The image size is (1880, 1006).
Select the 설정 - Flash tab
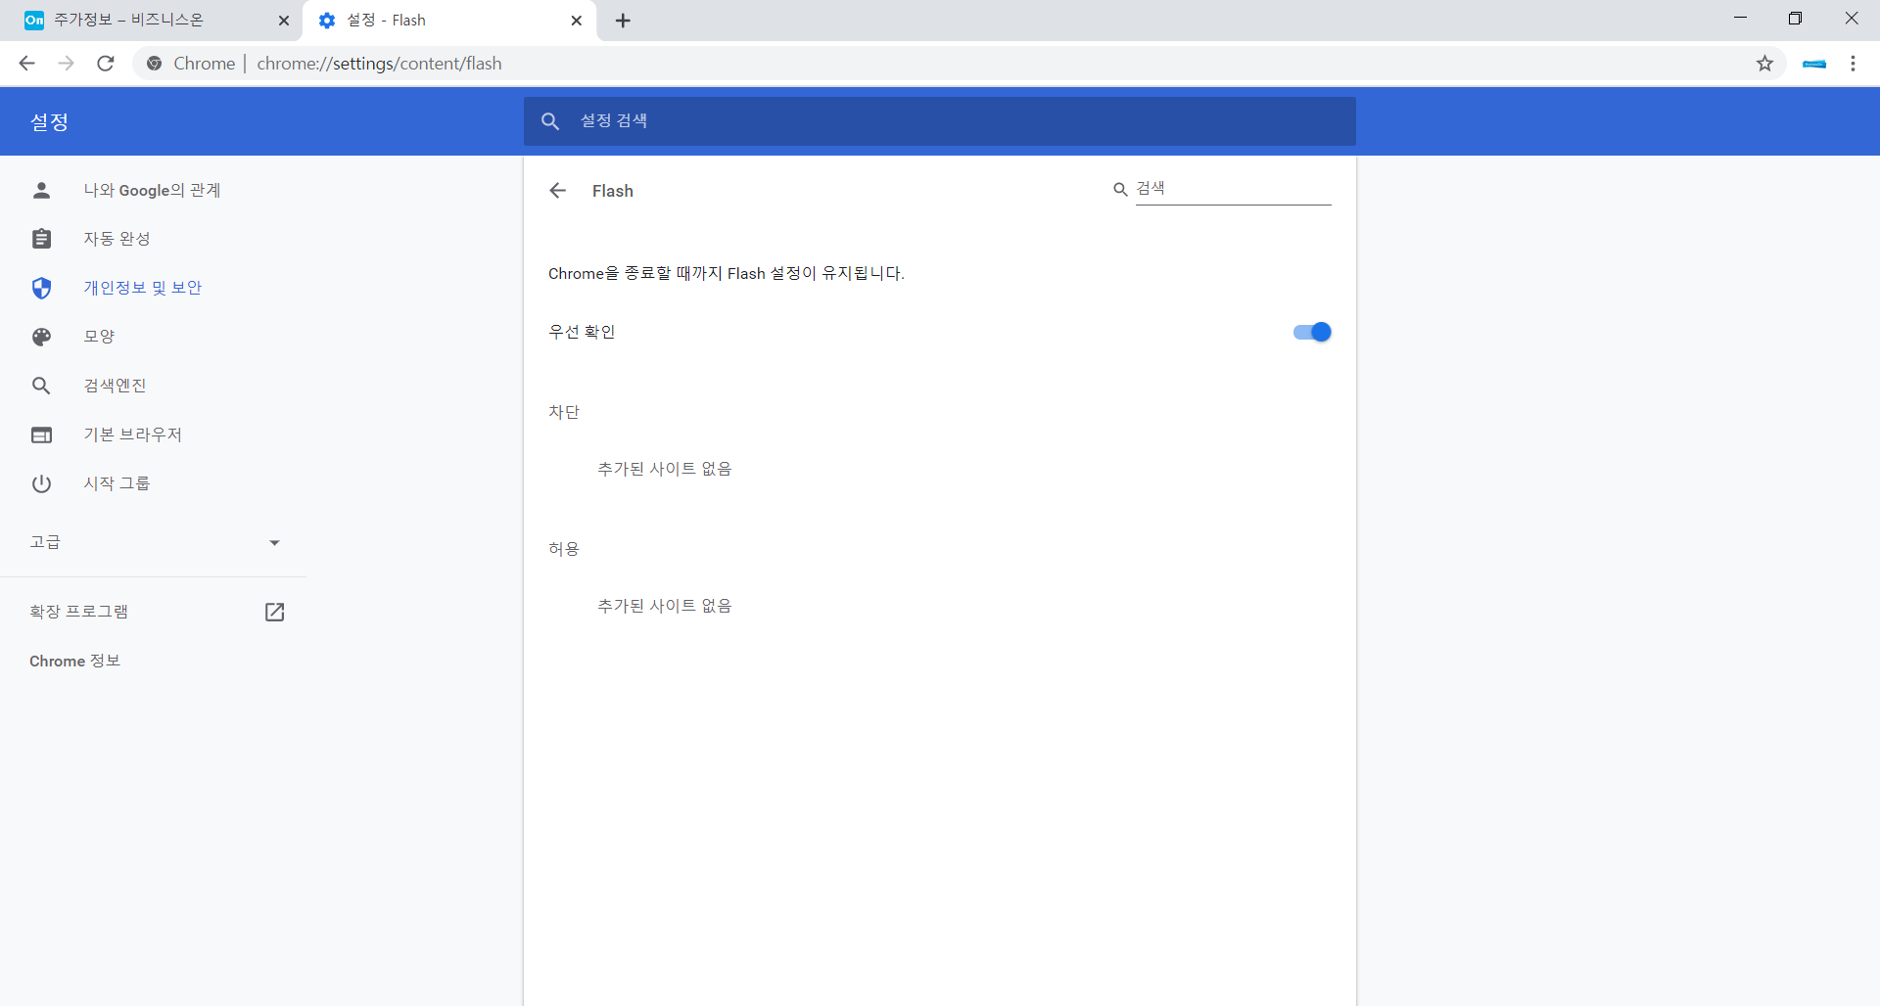[x=450, y=21]
